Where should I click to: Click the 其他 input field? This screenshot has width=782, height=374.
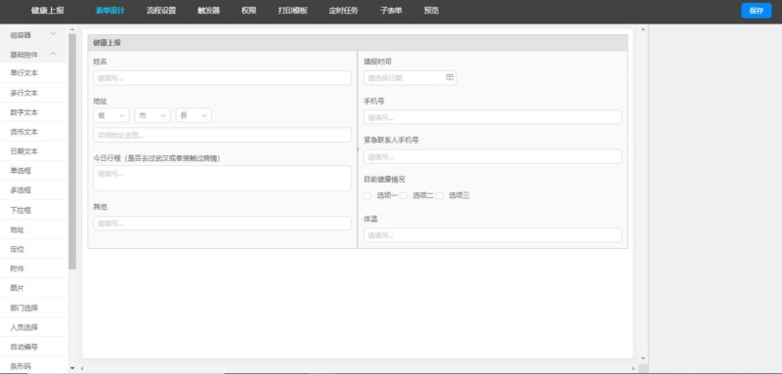(x=222, y=223)
